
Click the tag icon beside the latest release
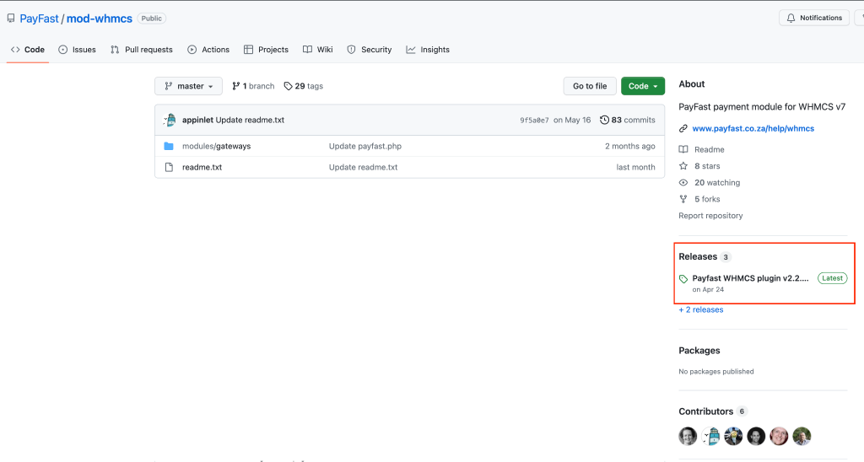tap(683, 279)
